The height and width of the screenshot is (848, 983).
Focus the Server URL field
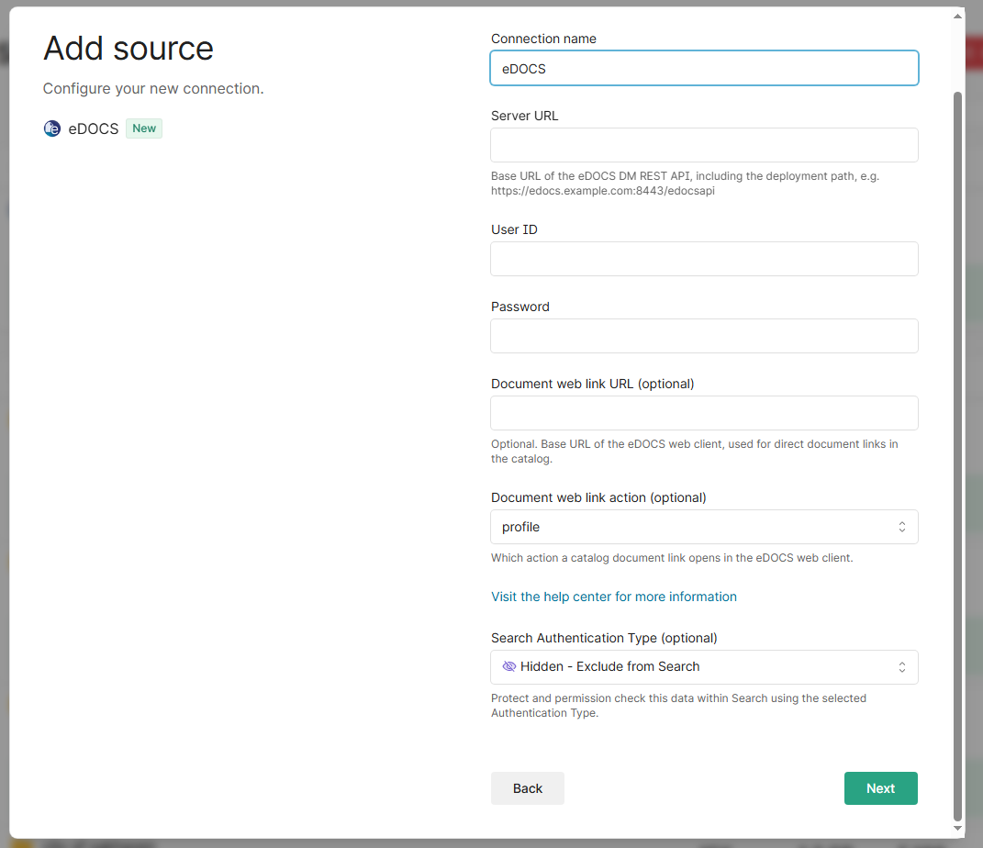pos(704,145)
